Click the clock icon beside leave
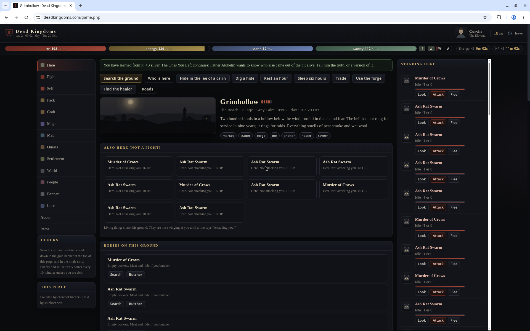This screenshot has height=331, width=530. (x=510, y=33)
